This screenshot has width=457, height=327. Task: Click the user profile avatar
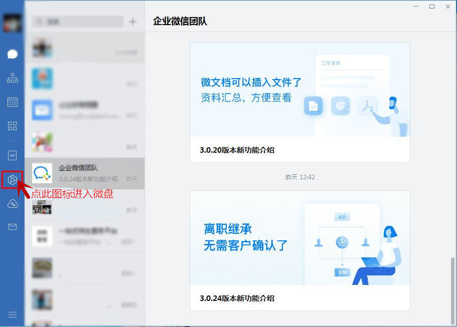(12, 23)
